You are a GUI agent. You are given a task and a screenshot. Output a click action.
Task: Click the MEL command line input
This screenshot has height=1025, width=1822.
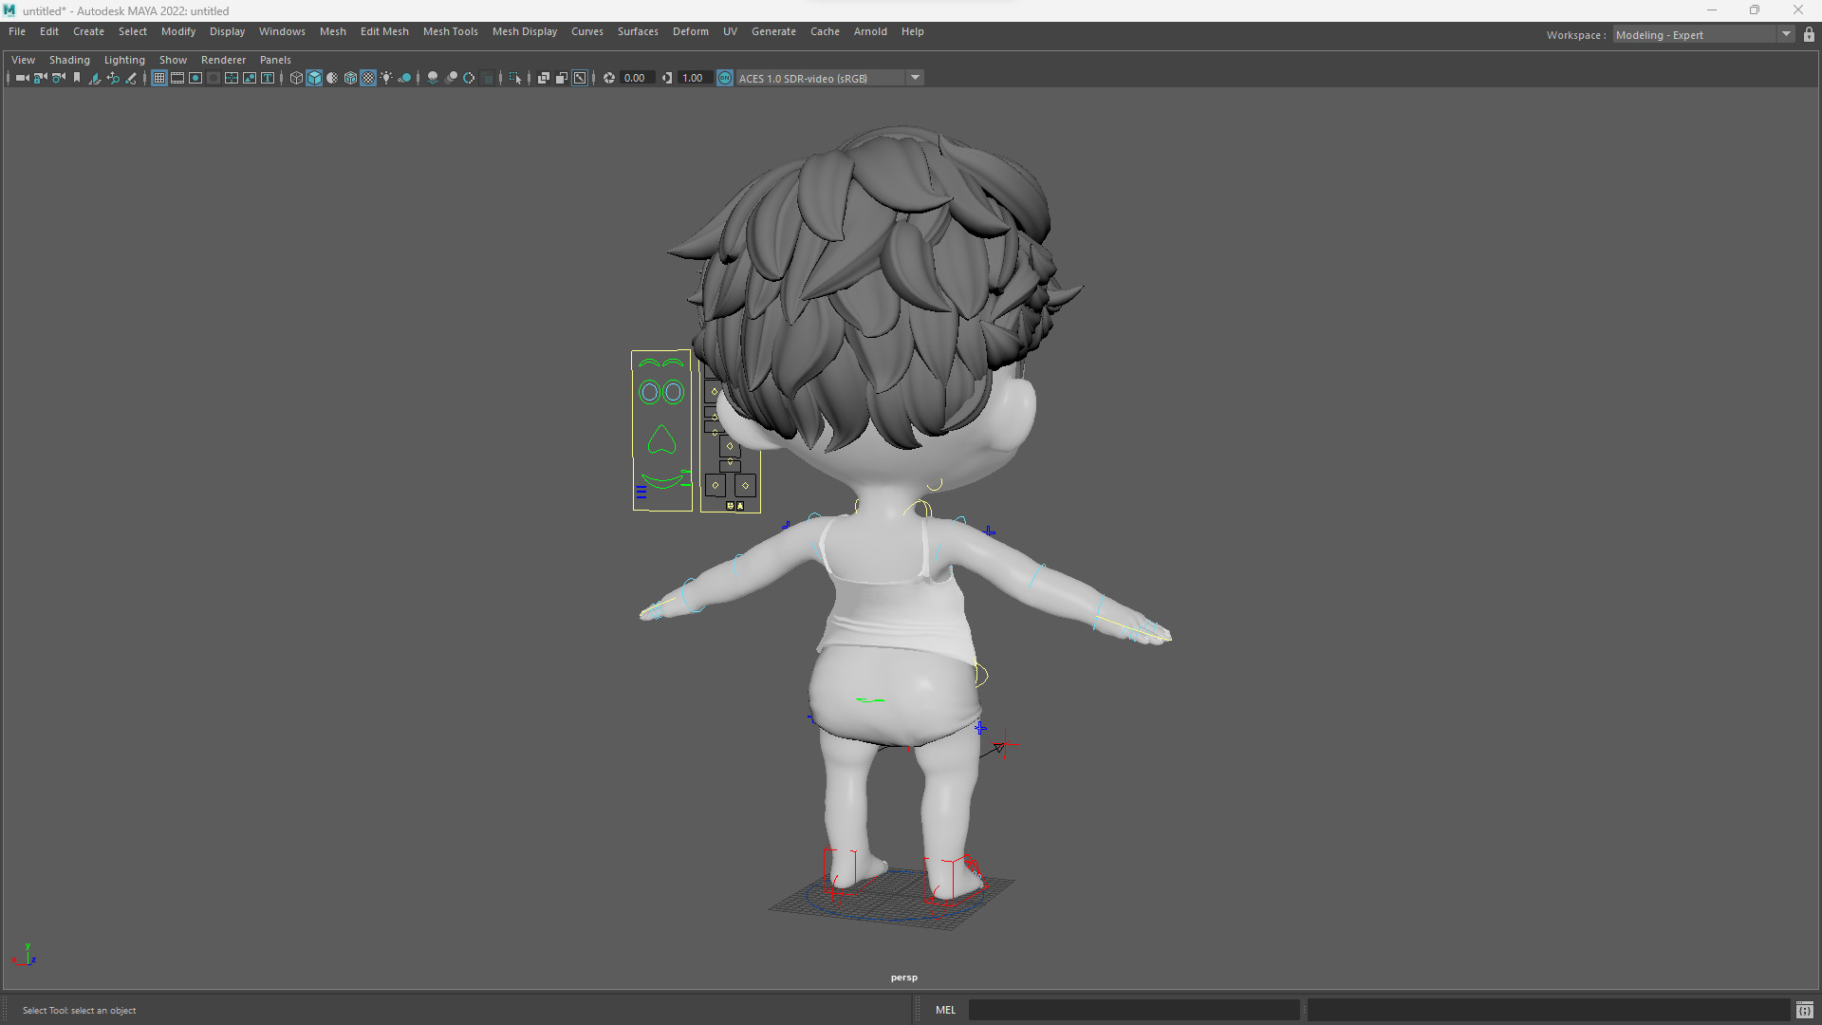point(1134,1010)
